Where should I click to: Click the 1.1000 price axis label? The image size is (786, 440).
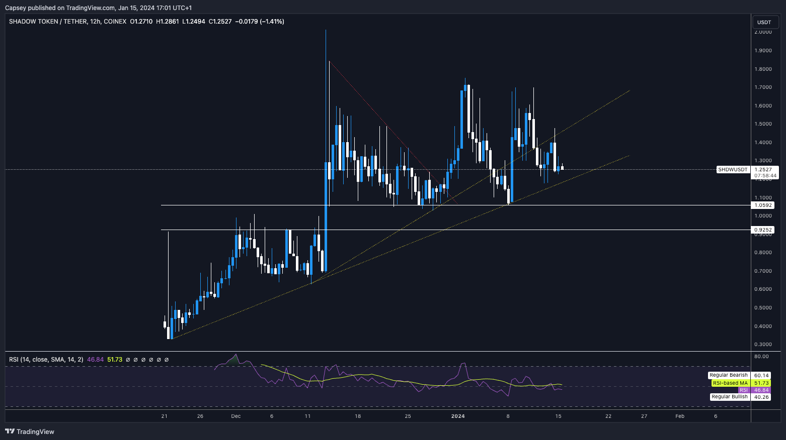[763, 198]
